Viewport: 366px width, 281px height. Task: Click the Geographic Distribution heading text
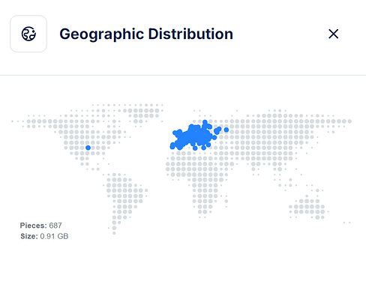146,34
